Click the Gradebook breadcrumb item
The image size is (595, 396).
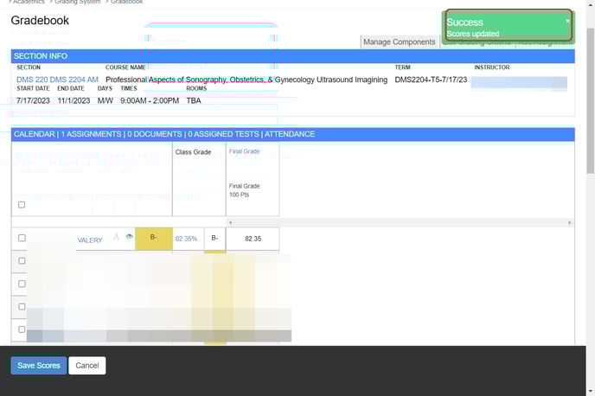click(126, 3)
